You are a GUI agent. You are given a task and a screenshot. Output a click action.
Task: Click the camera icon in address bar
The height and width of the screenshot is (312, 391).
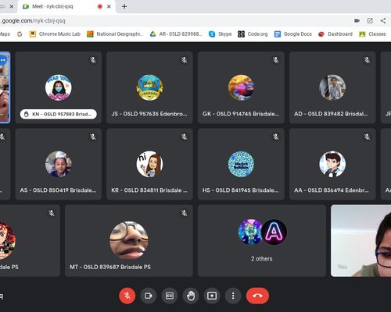tap(357, 20)
